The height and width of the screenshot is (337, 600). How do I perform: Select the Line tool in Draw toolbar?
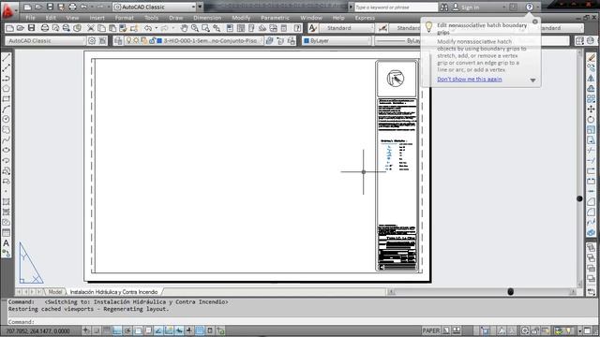[7, 58]
